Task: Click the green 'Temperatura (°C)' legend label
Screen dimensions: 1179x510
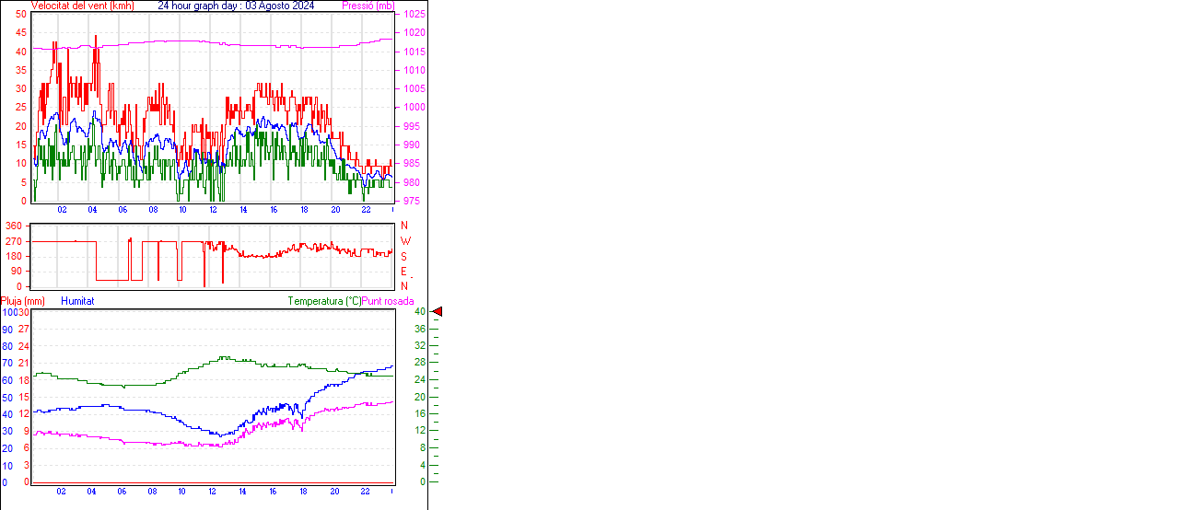Action: click(324, 301)
